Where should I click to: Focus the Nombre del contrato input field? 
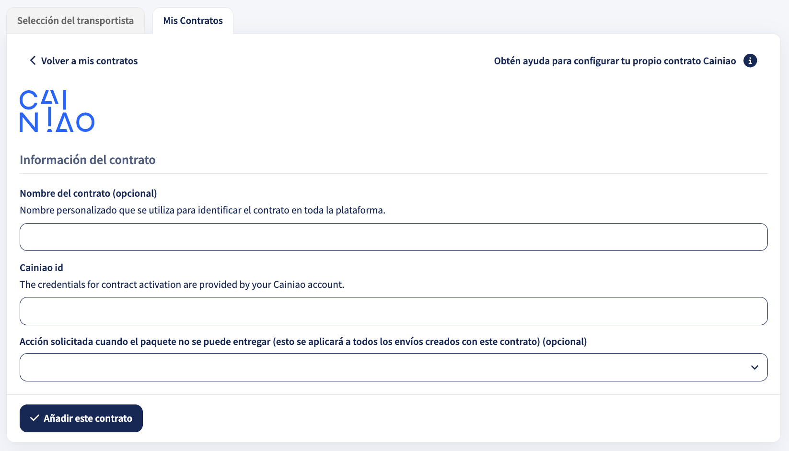click(394, 237)
